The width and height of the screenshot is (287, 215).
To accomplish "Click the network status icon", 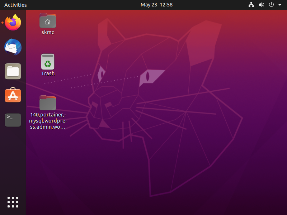I will (251, 5).
